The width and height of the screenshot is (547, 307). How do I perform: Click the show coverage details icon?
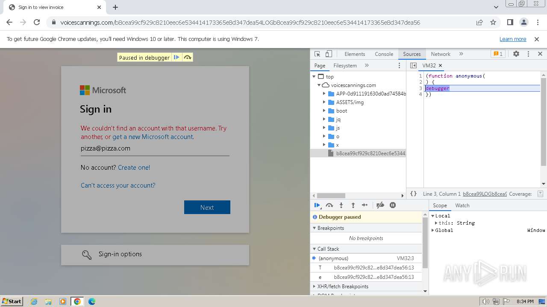pyautogui.click(x=540, y=194)
